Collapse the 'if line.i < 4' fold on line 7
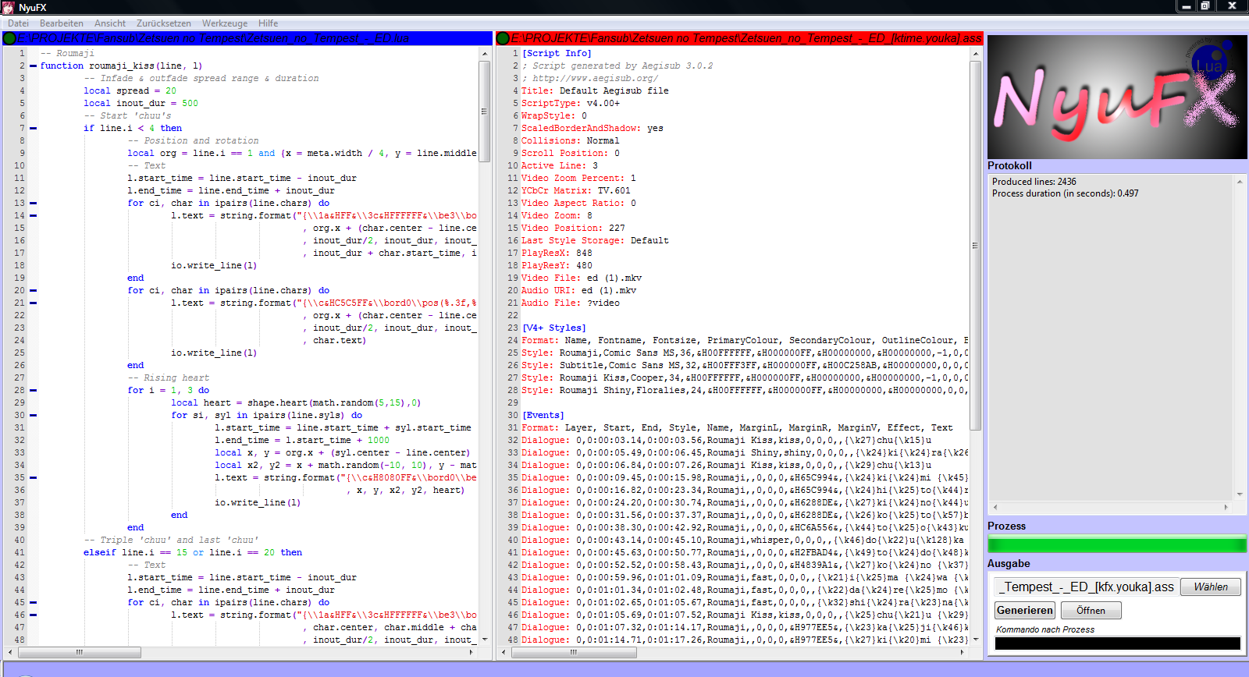This screenshot has height=677, width=1249. coord(33,129)
